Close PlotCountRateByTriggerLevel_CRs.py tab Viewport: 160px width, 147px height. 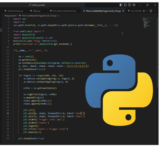tap(123, 11)
